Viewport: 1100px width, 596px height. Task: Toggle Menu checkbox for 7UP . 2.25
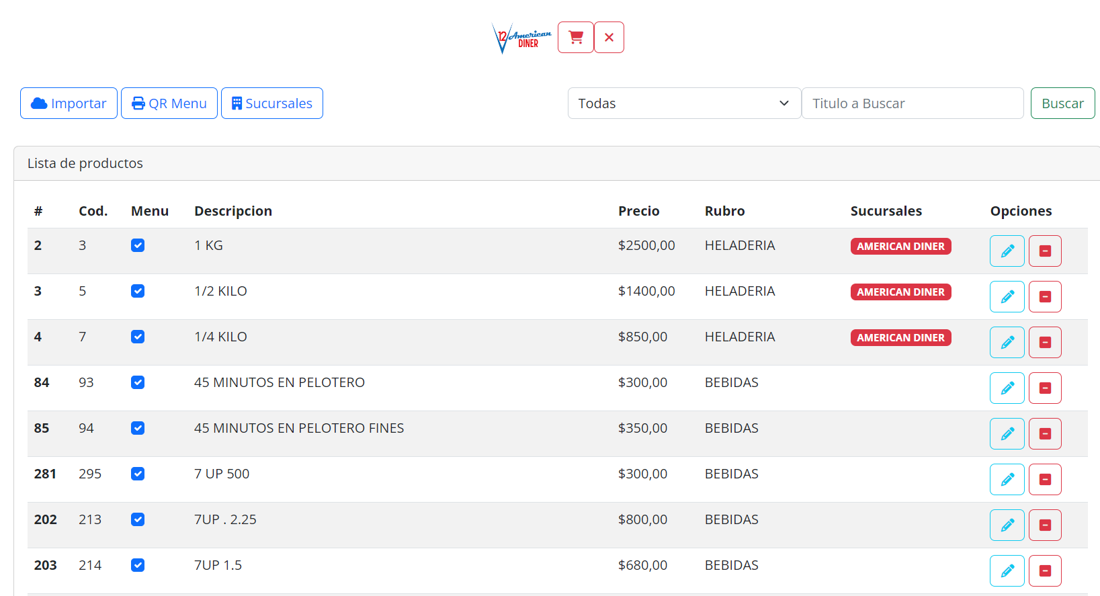tap(138, 519)
